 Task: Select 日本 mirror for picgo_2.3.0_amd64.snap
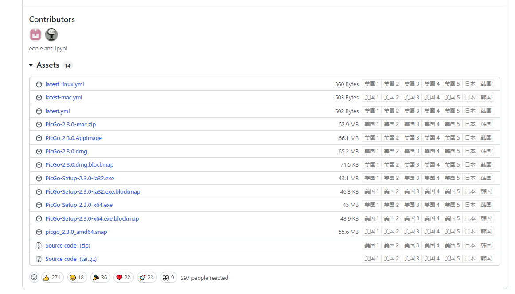[x=470, y=232]
